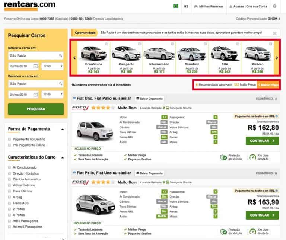Image resolution: width=286 pixels, height=240 pixels.
Task: Check Pagamento no Destino
Action: pos(9,139)
